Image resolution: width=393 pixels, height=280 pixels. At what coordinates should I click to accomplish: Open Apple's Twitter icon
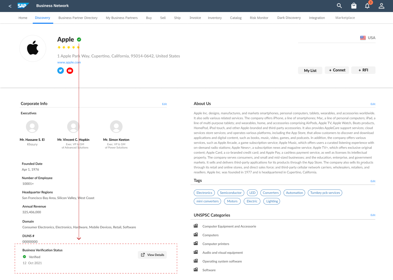point(61,71)
